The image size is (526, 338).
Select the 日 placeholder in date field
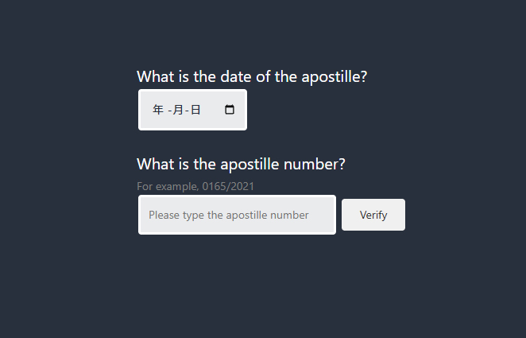pos(195,110)
